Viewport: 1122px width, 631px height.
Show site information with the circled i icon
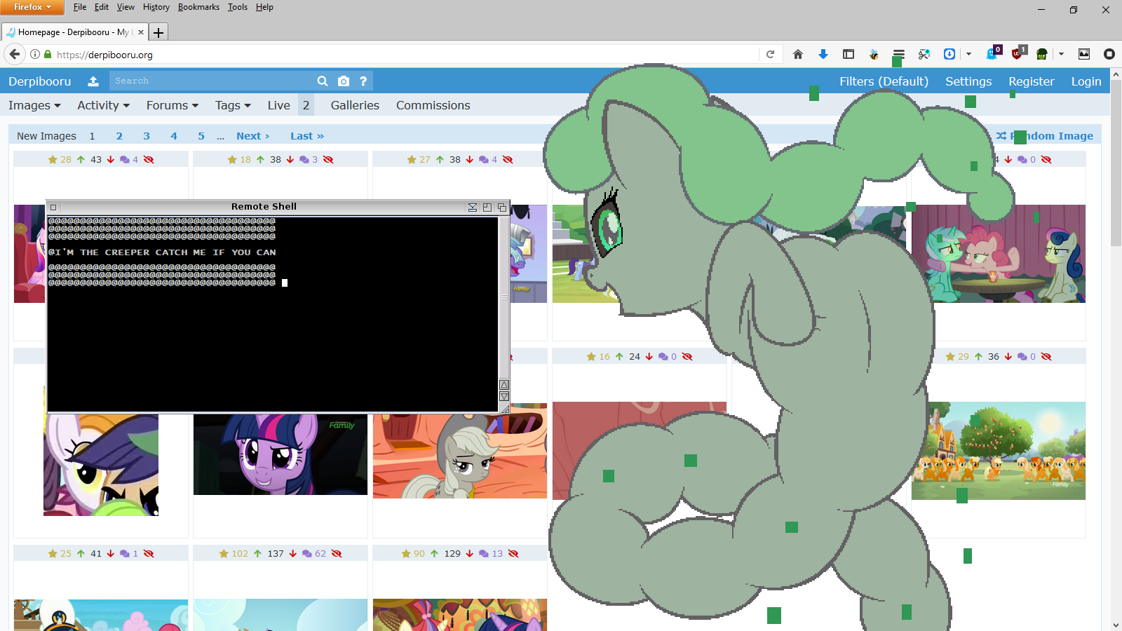(34, 54)
